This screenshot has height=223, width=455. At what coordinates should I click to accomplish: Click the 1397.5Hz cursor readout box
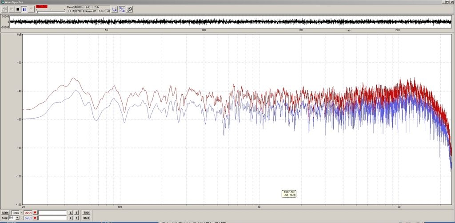289,194
